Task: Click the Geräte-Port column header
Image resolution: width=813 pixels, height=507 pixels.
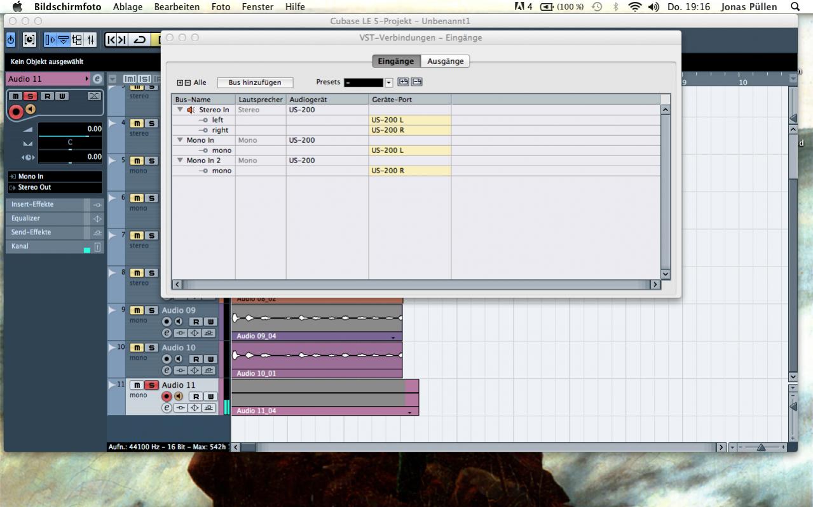Action: pyautogui.click(x=410, y=100)
